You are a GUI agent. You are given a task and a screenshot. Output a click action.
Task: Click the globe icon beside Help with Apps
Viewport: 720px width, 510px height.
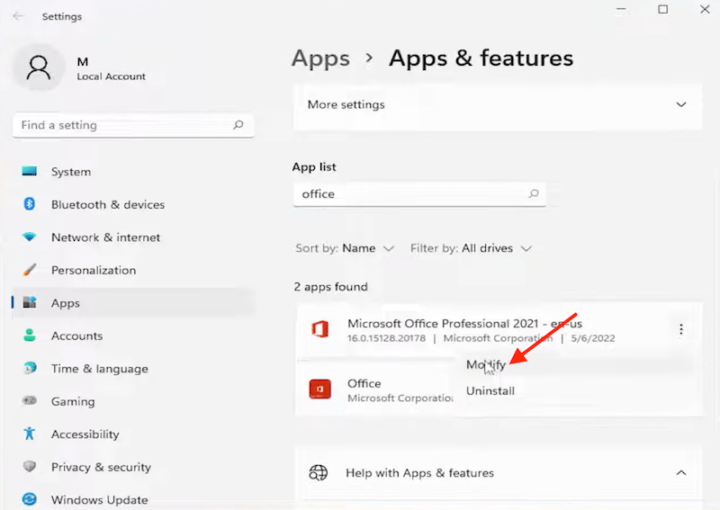319,472
